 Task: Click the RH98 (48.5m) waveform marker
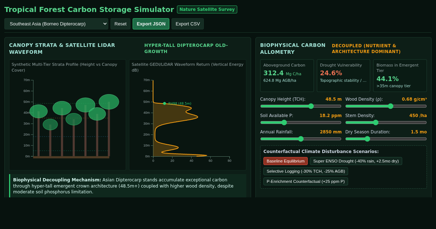(x=165, y=104)
